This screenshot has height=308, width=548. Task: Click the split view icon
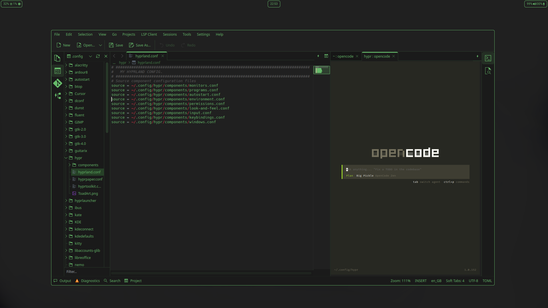coord(326,56)
